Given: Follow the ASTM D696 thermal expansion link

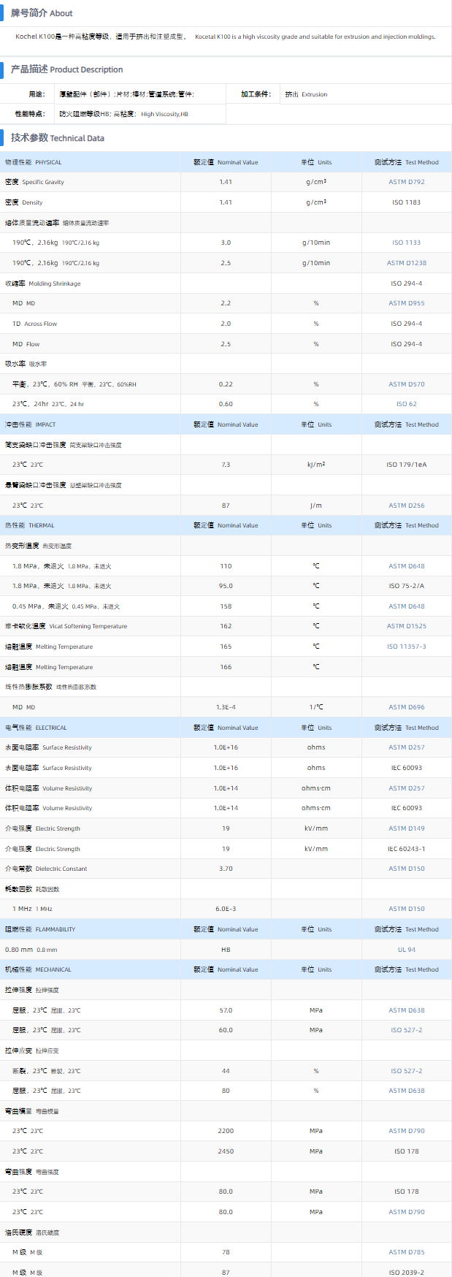Looking at the screenshot, I should pyautogui.click(x=406, y=707).
